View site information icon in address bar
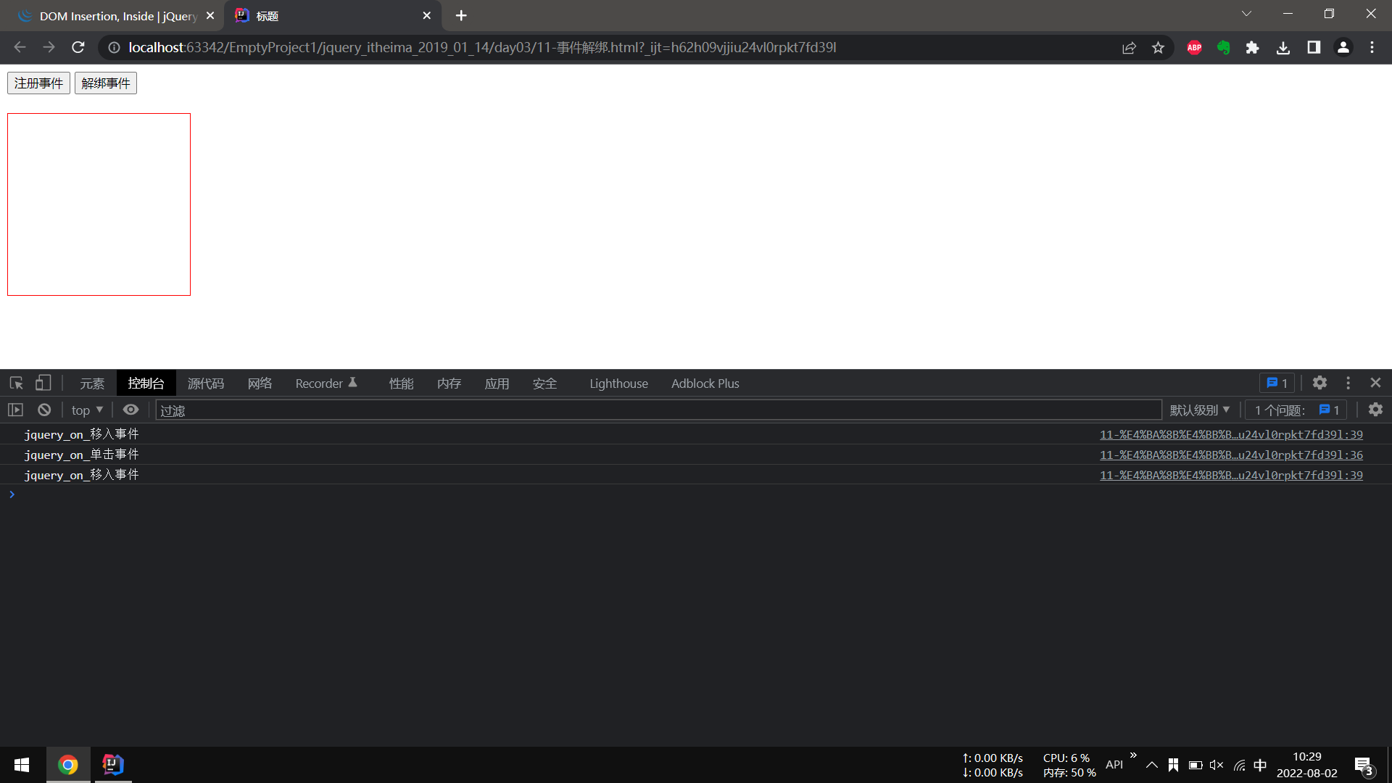The height and width of the screenshot is (783, 1392). point(114,47)
